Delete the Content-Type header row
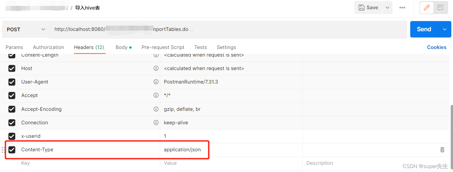This screenshot has height=172, width=453. click(442, 150)
